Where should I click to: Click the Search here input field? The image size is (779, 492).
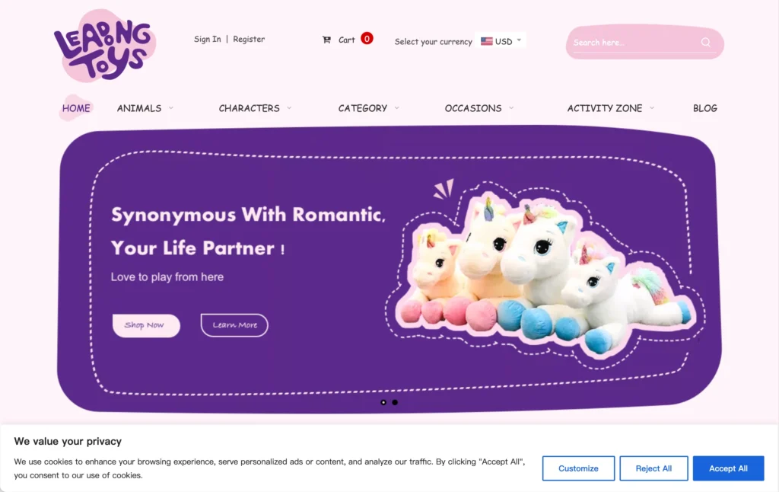tap(636, 43)
